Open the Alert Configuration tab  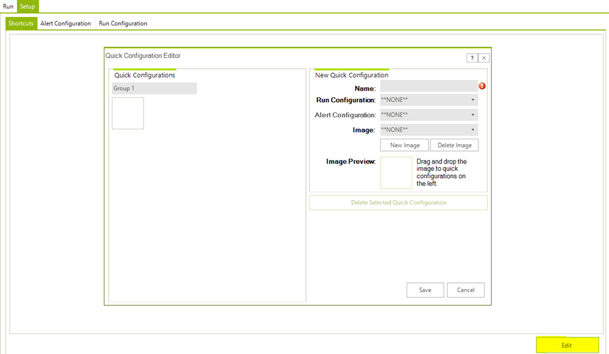(x=66, y=24)
